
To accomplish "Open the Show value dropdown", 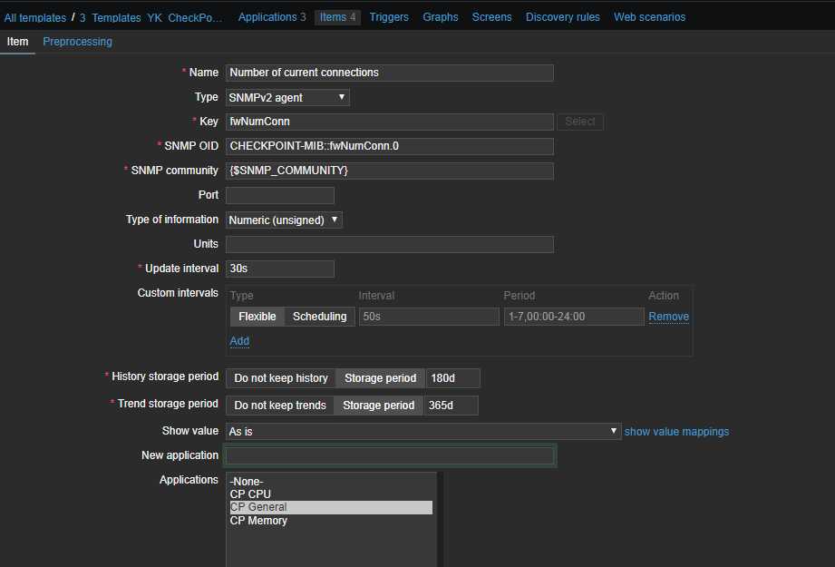I will click(x=423, y=432).
